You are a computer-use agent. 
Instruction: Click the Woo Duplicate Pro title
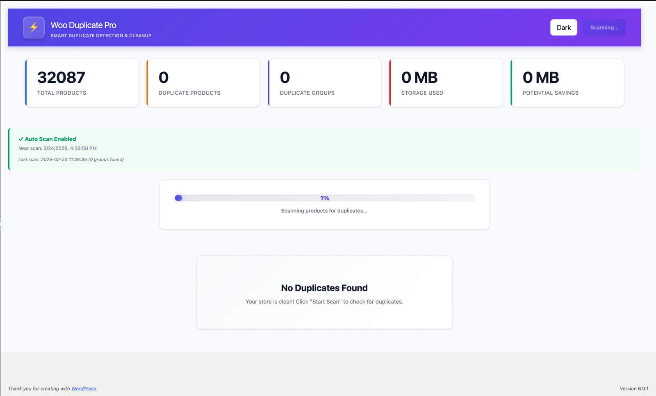83,25
